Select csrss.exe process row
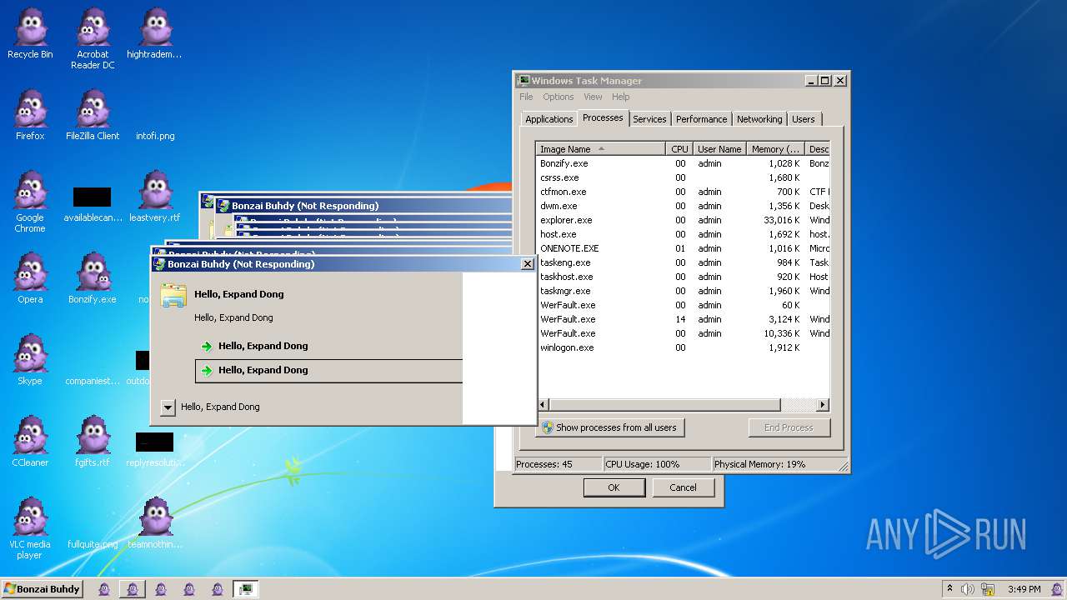The height and width of the screenshot is (600, 1067). (x=683, y=177)
